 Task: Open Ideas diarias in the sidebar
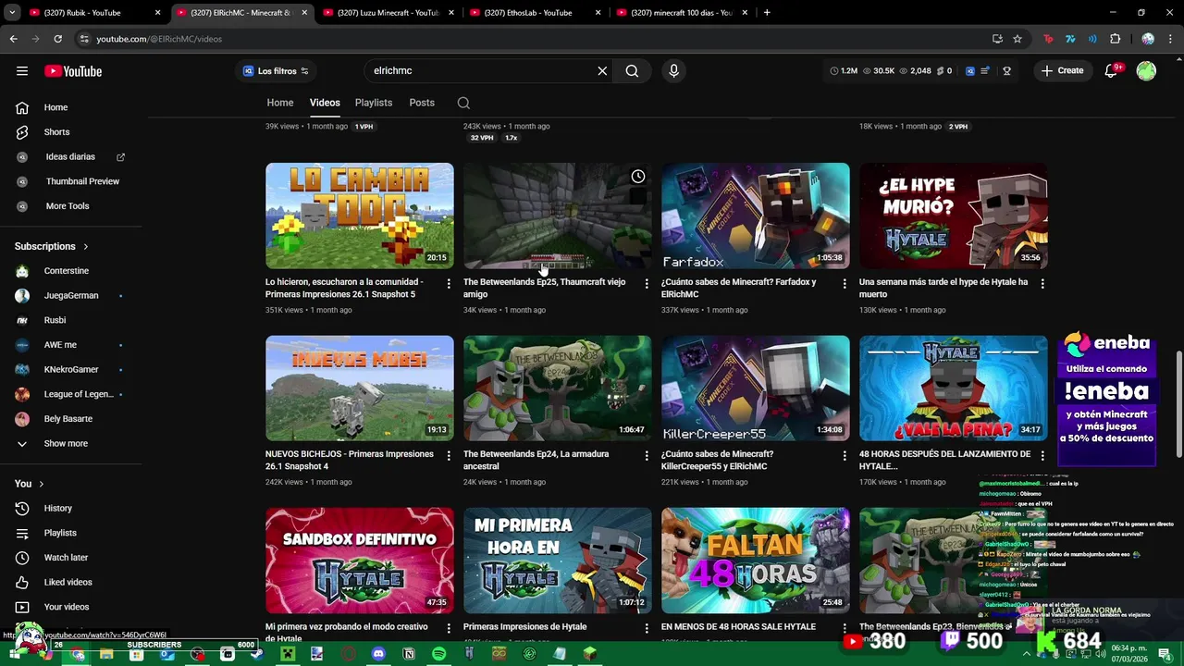(x=70, y=157)
